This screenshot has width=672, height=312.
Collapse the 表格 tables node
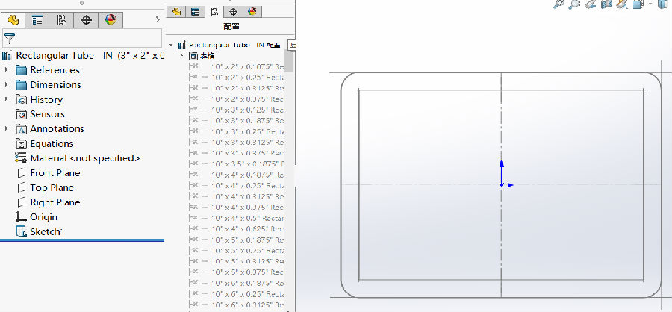click(181, 56)
